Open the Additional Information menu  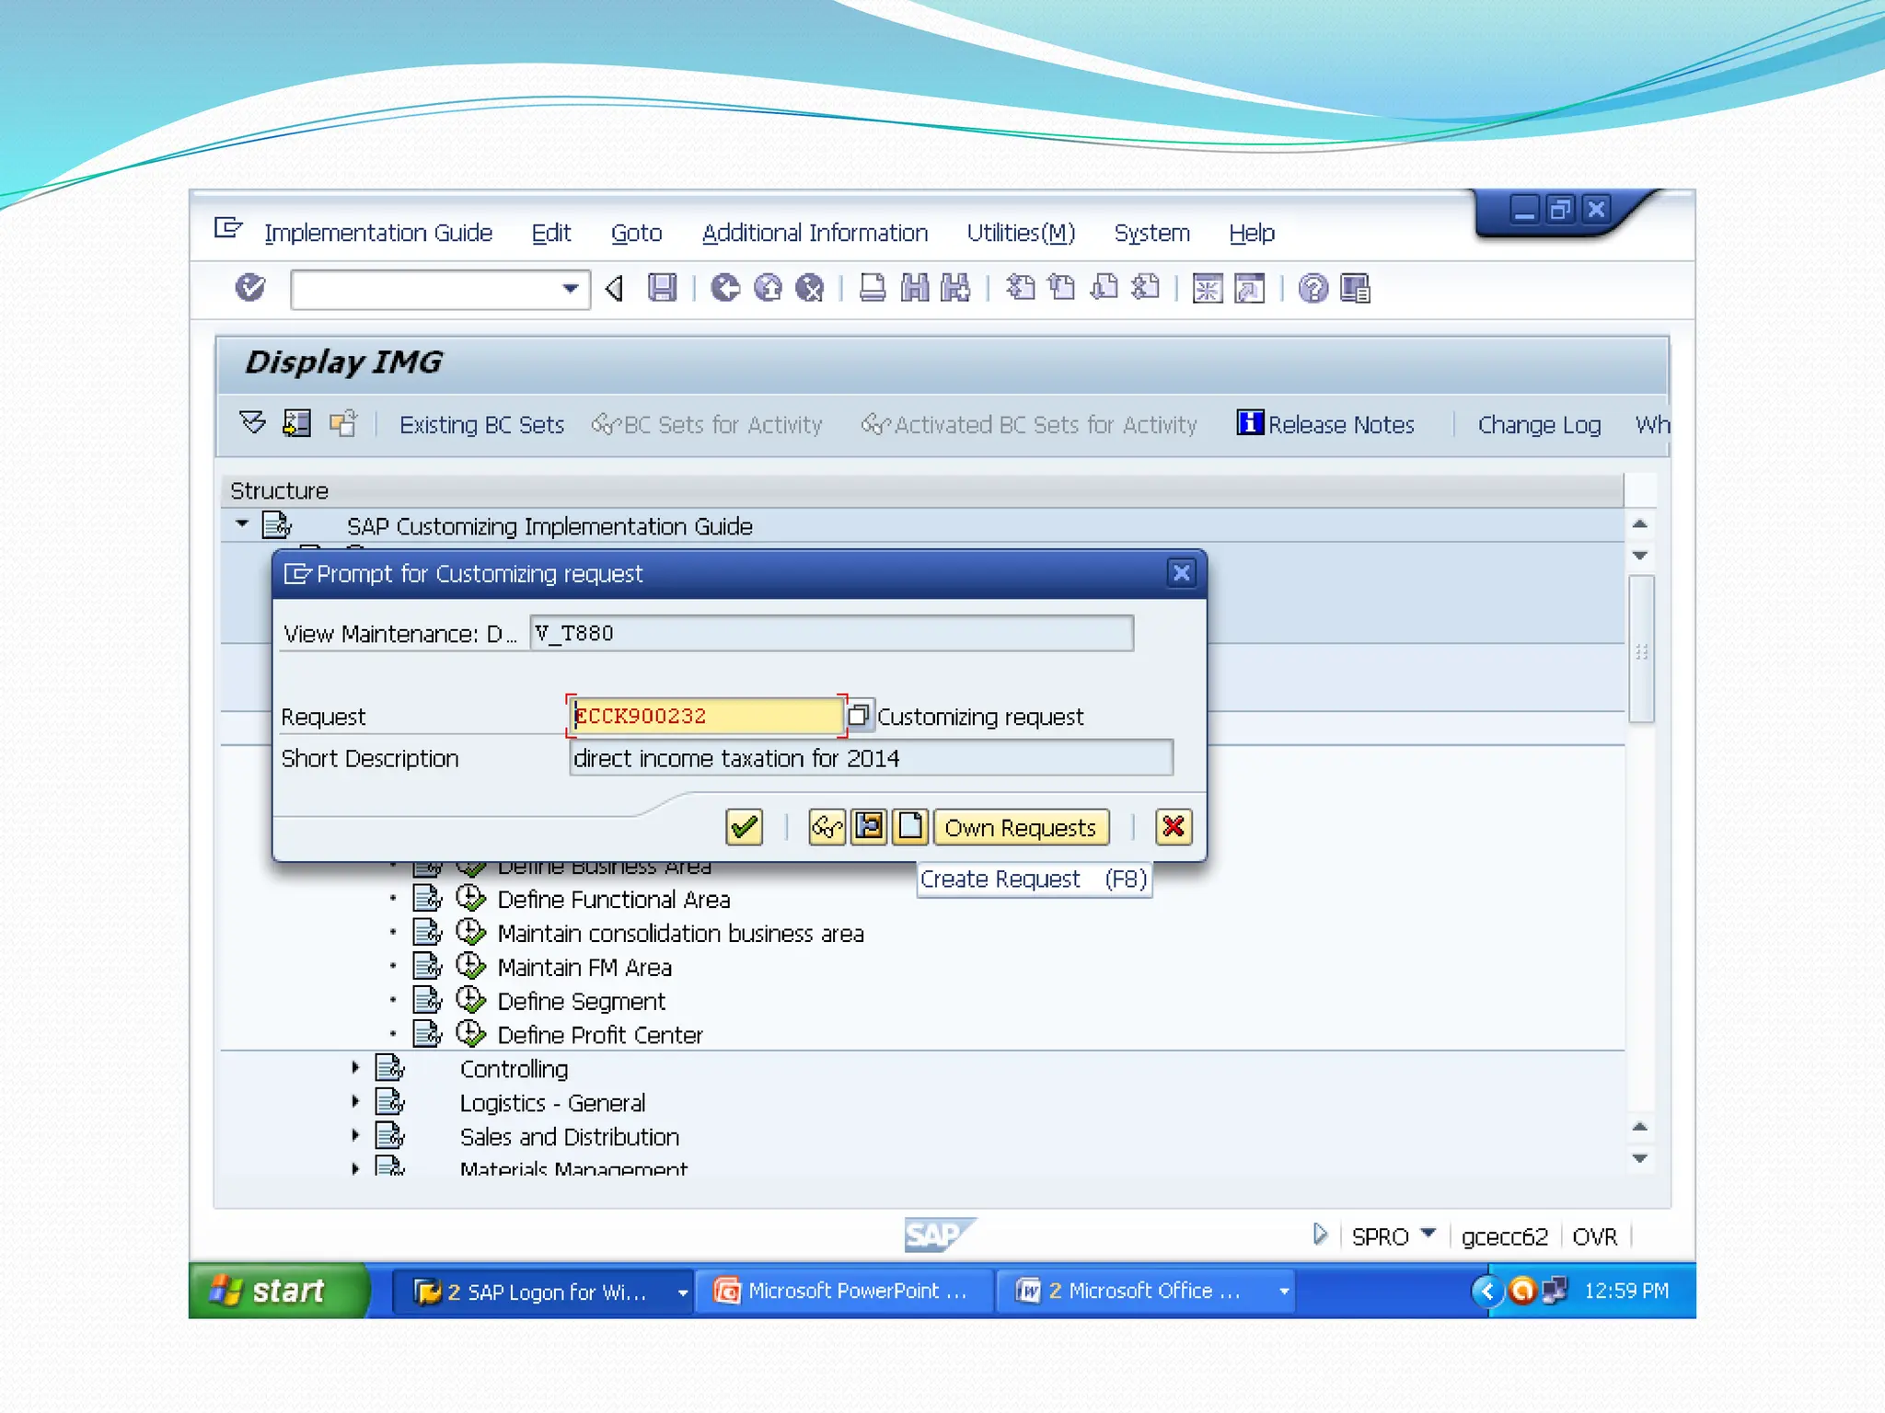coord(815,234)
